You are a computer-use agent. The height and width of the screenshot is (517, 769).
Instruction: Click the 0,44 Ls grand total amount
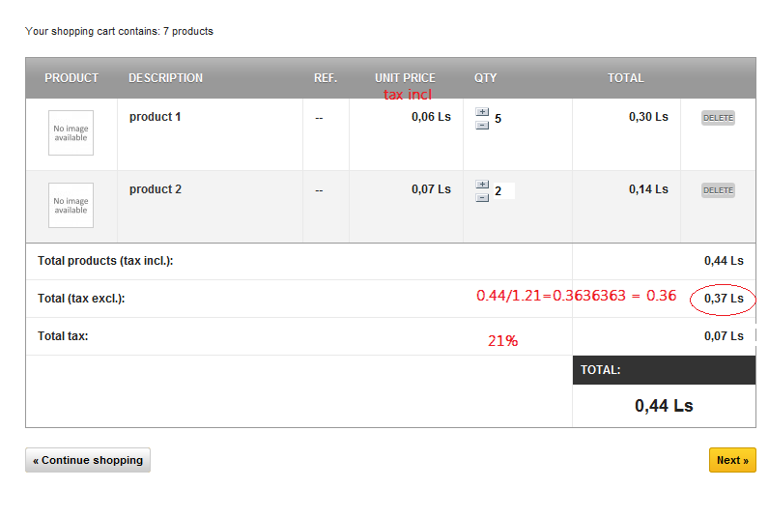[x=664, y=406]
